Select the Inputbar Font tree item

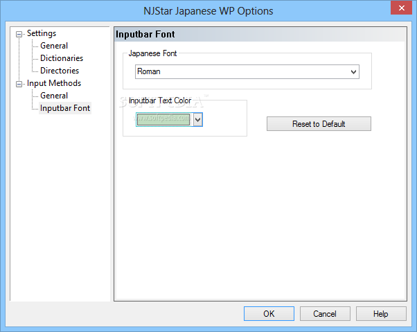pos(65,108)
